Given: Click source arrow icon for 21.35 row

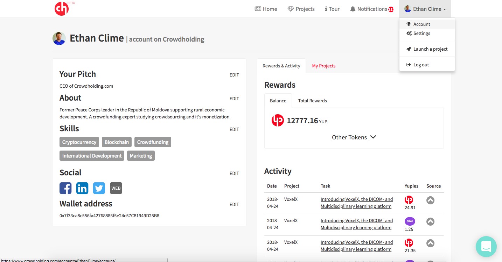Looking at the screenshot, I should [430, 243].
